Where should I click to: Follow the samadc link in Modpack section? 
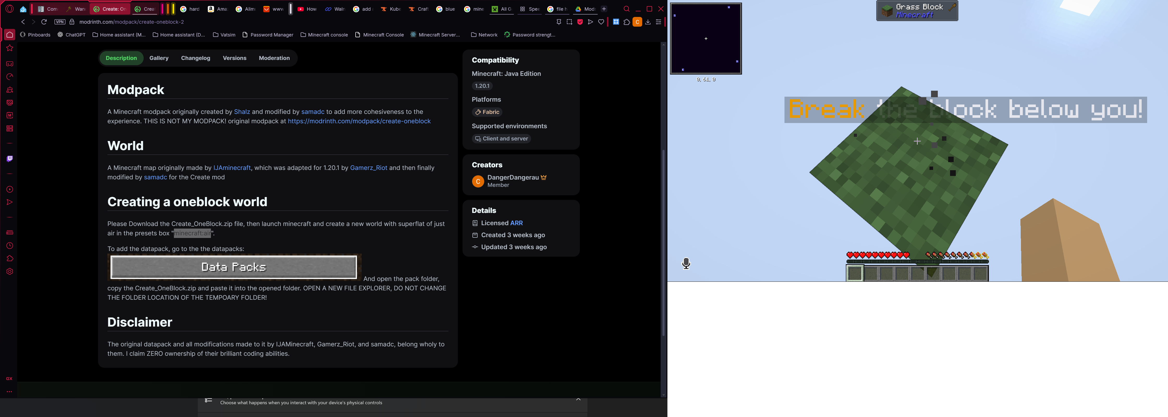313,112
